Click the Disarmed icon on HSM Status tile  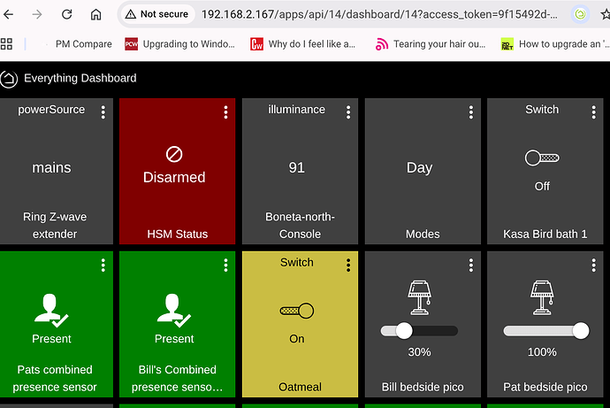174,154
